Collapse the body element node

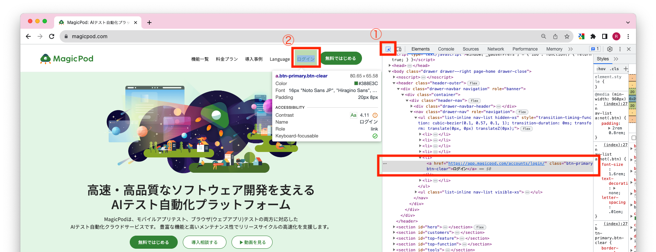click(x=390, y=72)
